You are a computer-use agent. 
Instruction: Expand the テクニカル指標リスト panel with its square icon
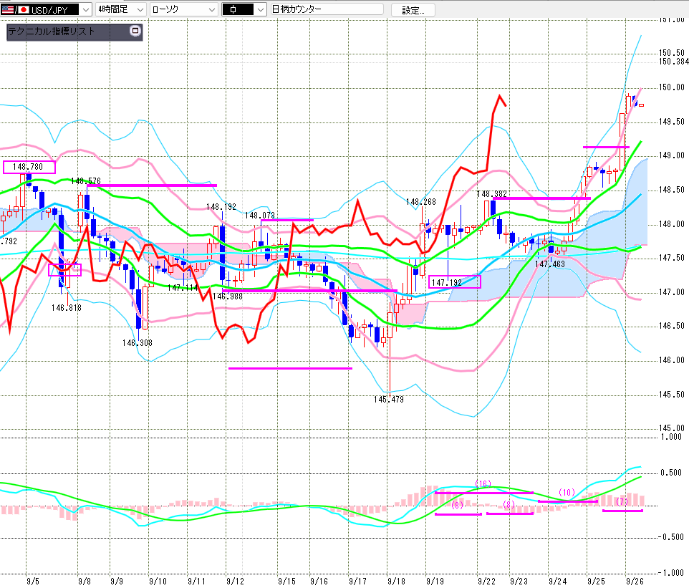(x=135, y=32)
